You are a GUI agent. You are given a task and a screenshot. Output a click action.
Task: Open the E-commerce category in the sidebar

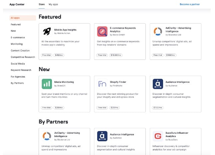point(18,37)
